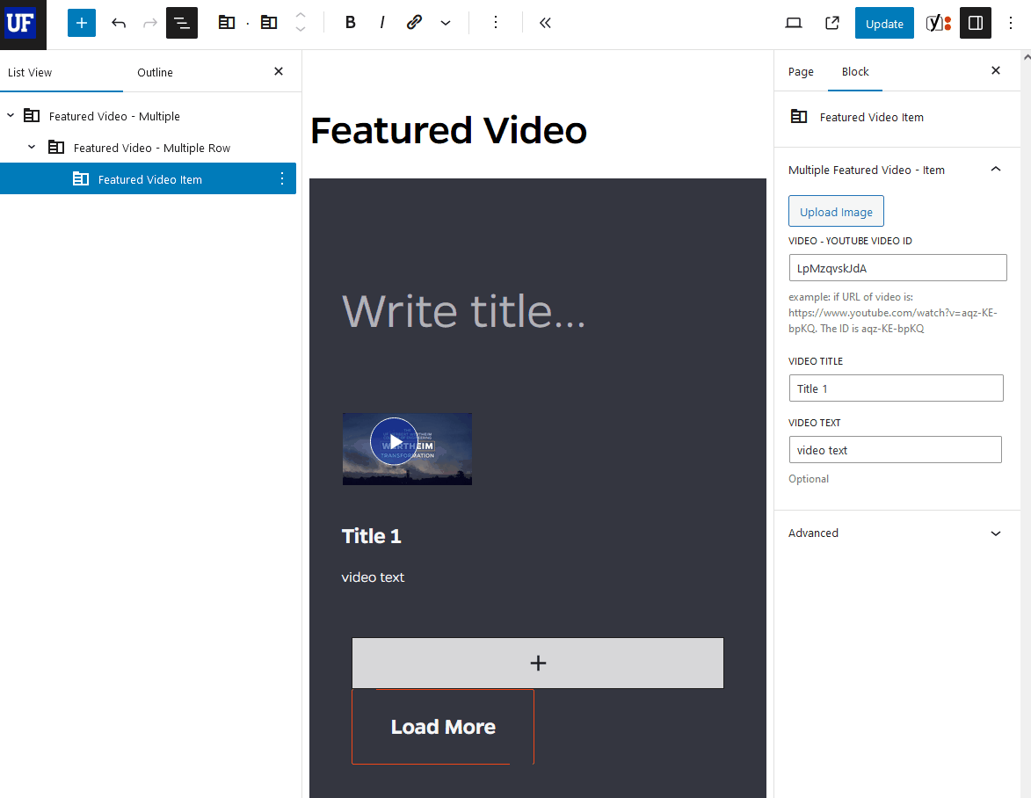Click the YouTube Video ID input field
The image size is (1031, 798).
(897, 267)
